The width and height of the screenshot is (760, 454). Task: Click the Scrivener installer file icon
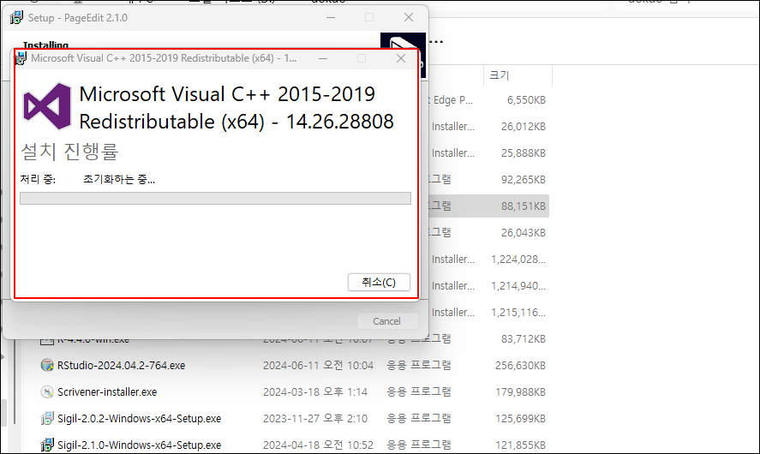[47, 392]
